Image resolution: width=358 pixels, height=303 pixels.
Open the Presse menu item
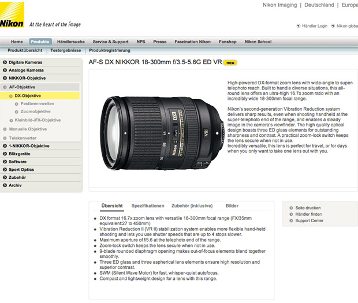tap(160, 42)
